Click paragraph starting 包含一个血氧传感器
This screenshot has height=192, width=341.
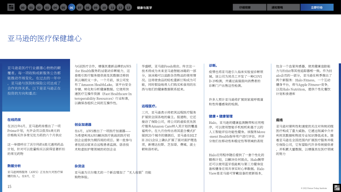(304, 80)
